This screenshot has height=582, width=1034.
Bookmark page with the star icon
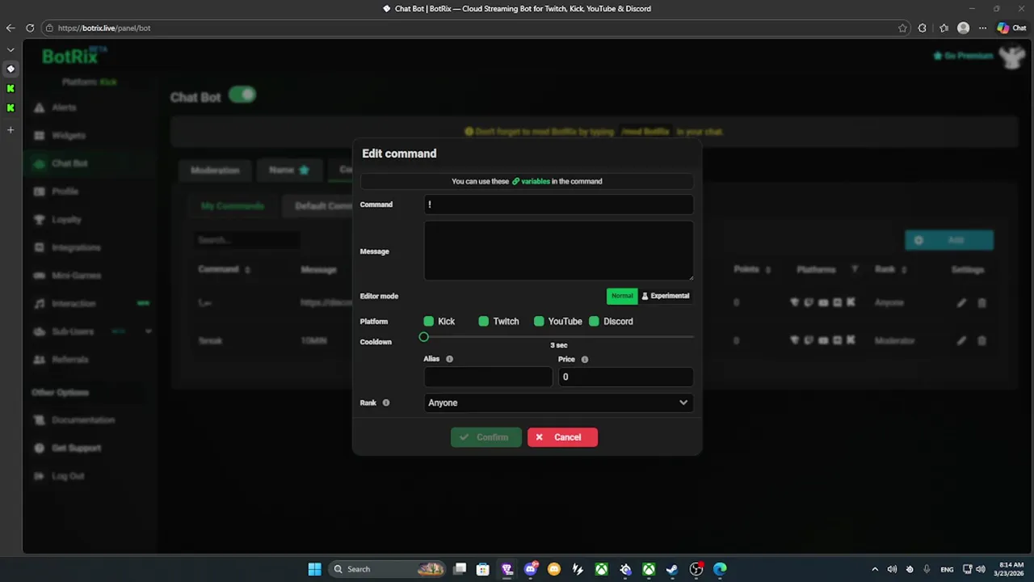coord(902,28)
